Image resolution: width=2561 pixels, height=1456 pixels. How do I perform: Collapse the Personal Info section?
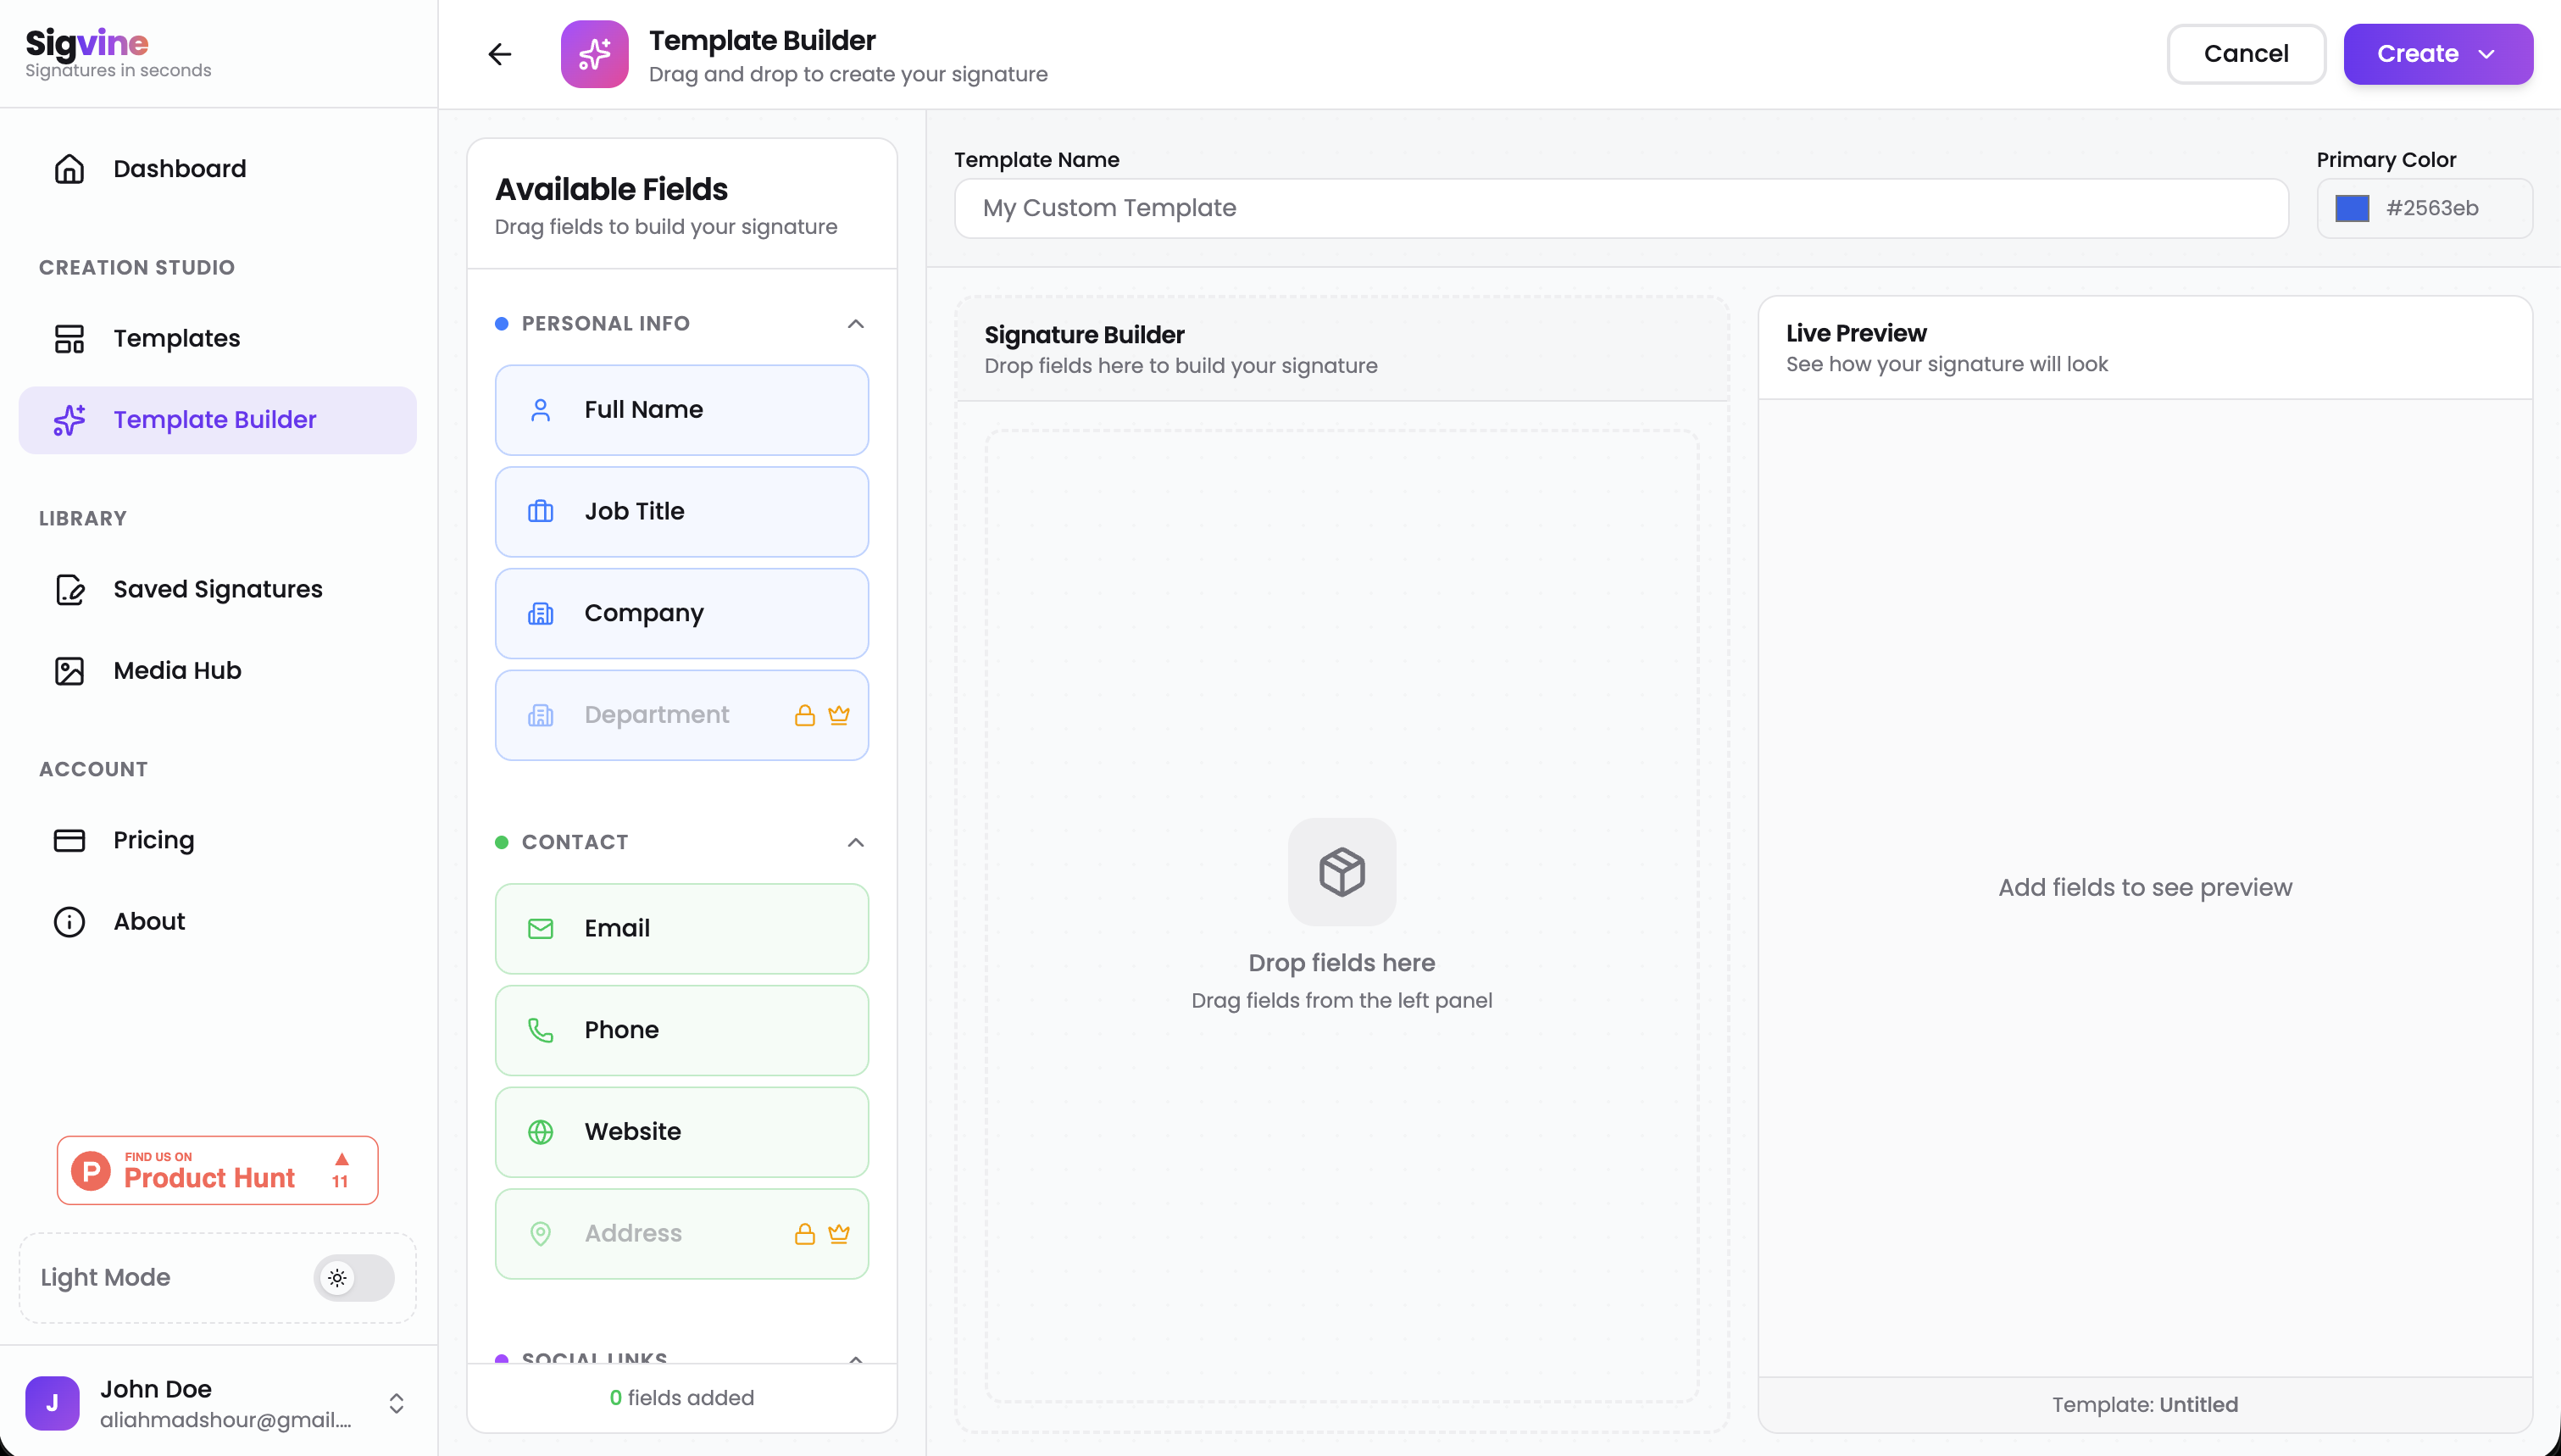tap(856, 323)
